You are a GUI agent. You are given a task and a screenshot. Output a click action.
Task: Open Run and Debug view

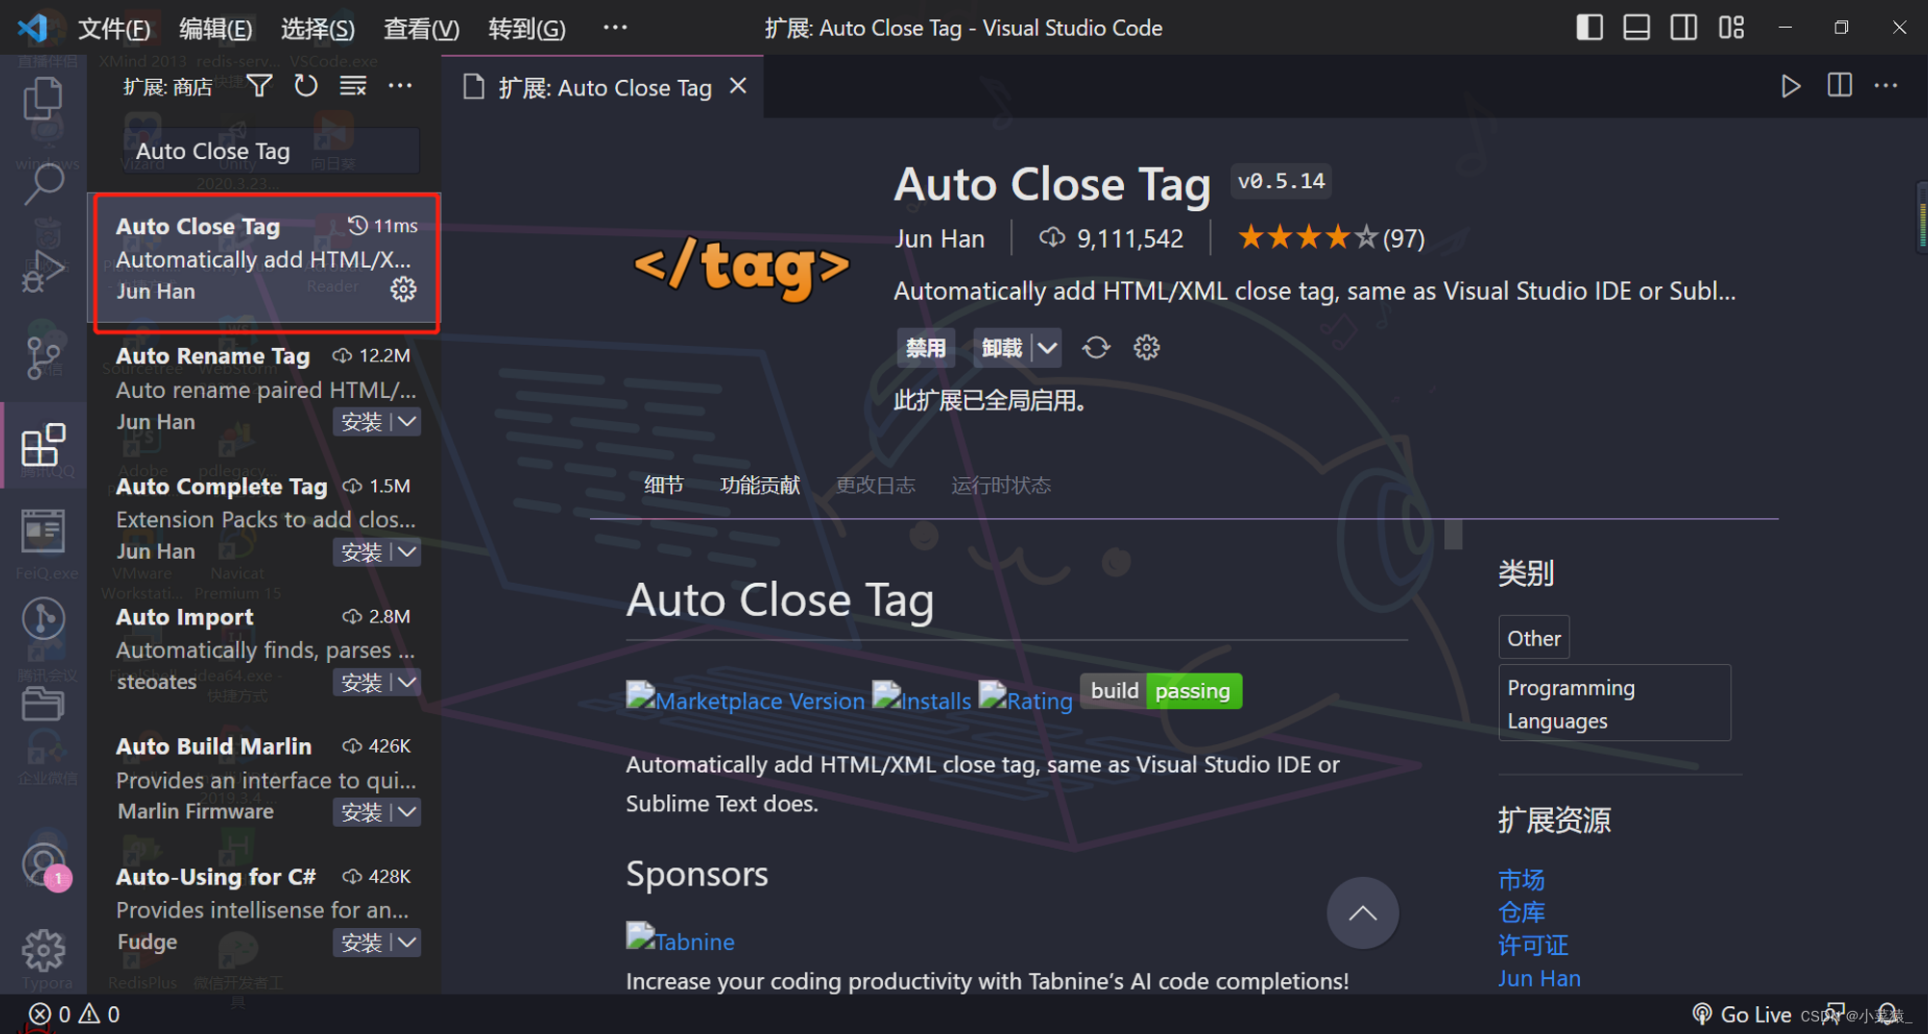43,271
